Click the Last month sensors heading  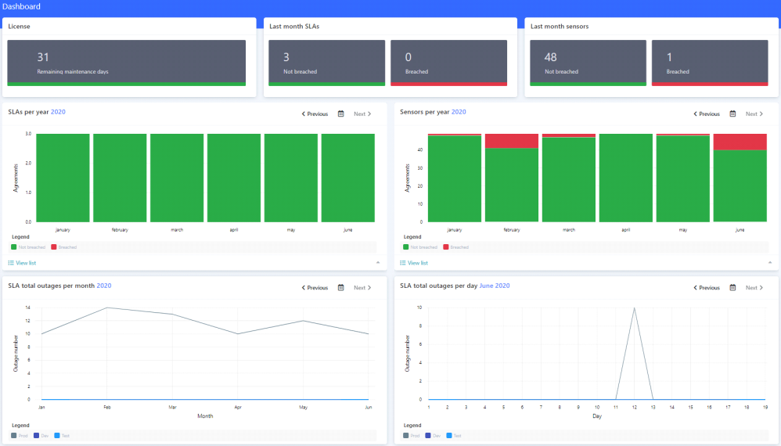(560, 27)
